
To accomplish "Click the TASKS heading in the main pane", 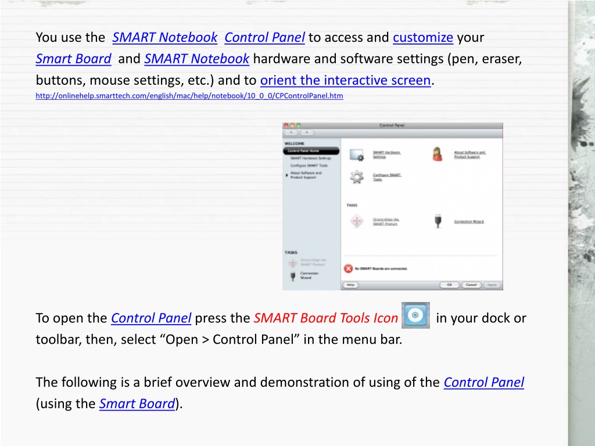I will point(352,205).
